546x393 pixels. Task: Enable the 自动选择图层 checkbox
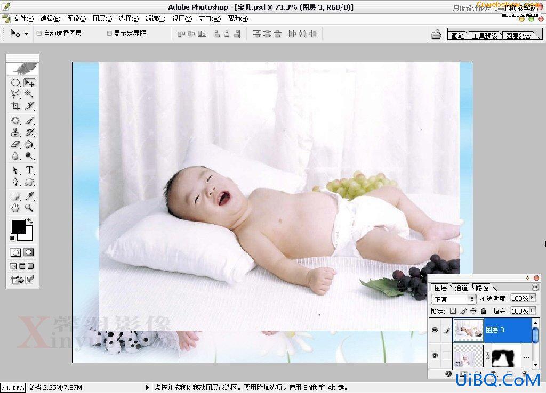click(x=39, y=34)
